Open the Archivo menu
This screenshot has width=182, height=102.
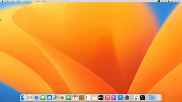(13, 1)
